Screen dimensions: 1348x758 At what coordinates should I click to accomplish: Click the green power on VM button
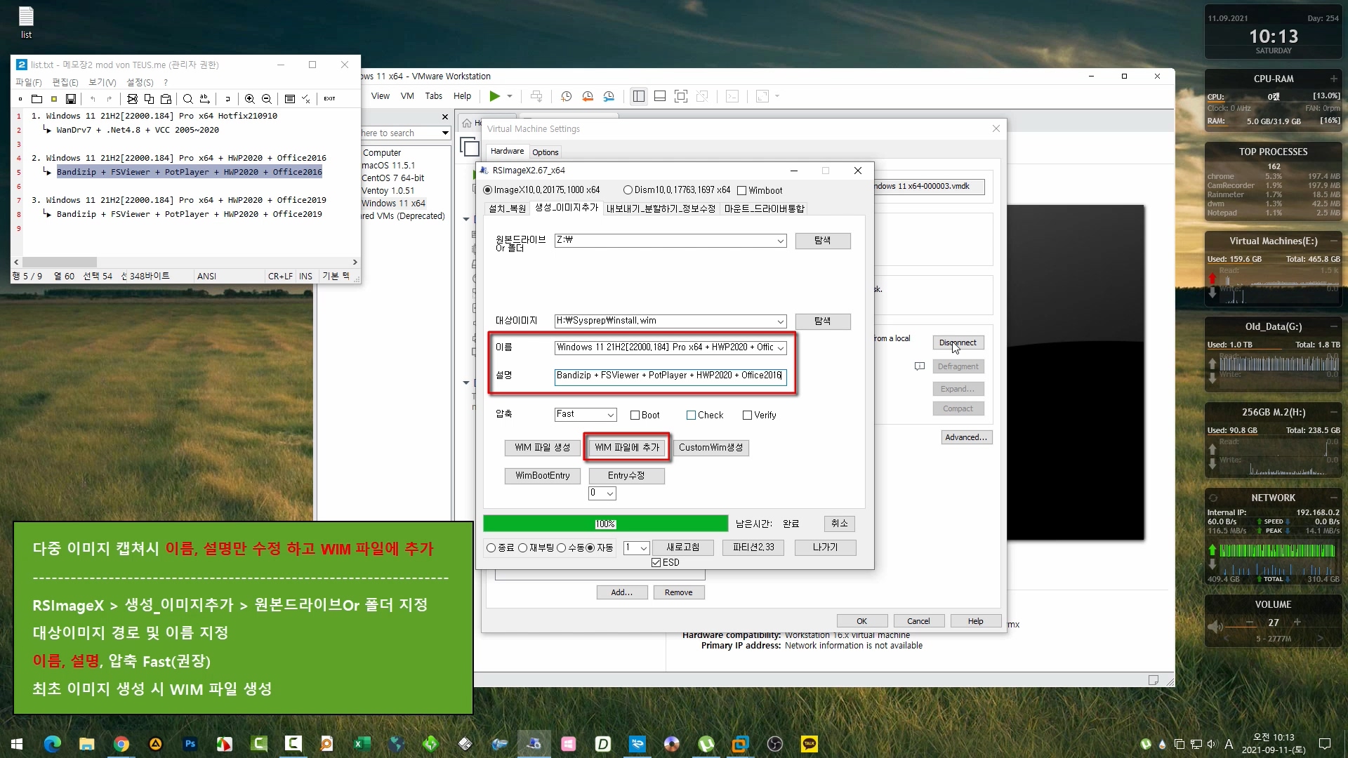[x=495, y=96]
